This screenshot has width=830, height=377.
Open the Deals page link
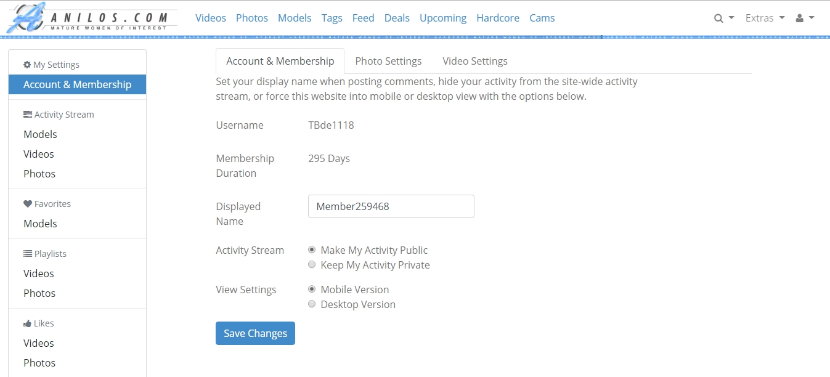click(397, 18)
